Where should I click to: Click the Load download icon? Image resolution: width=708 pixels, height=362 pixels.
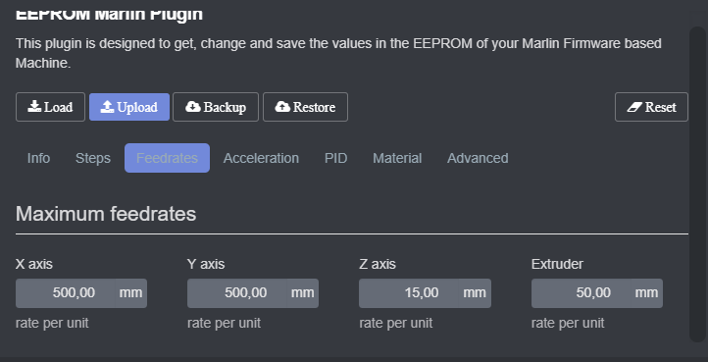[34, 107]
